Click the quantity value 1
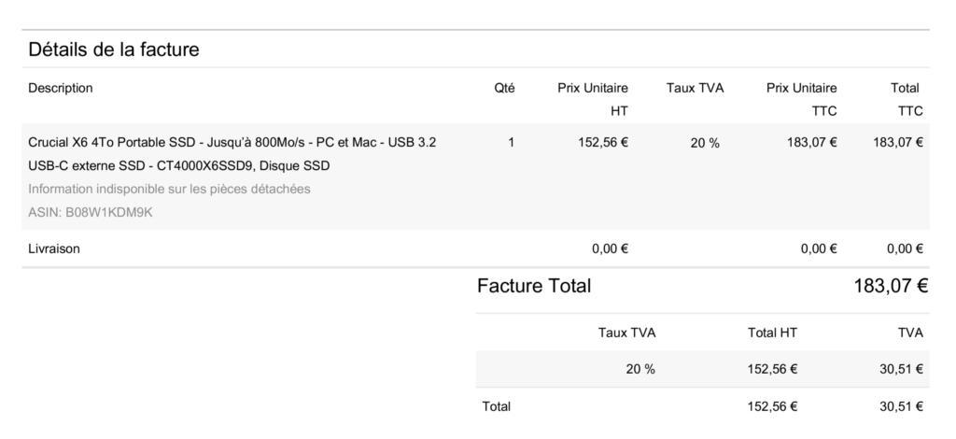This screenshot has height=439, width=956. pos(511,143)
